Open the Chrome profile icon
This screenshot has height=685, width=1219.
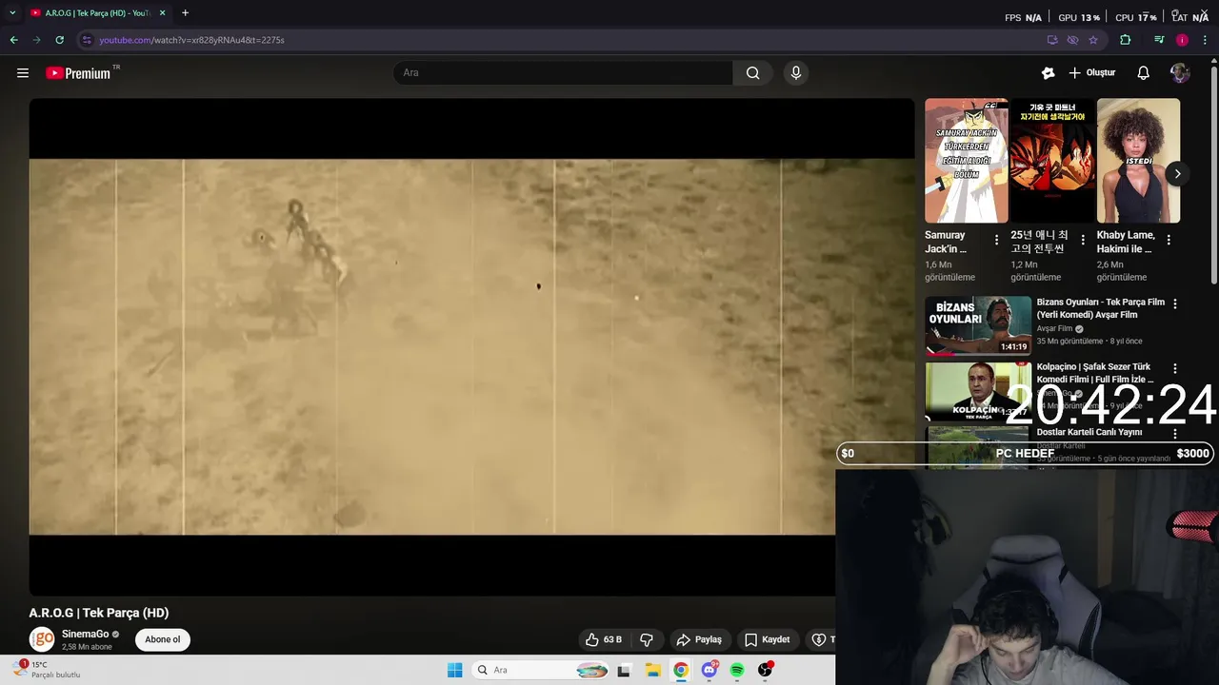[x=1182, y=40]
